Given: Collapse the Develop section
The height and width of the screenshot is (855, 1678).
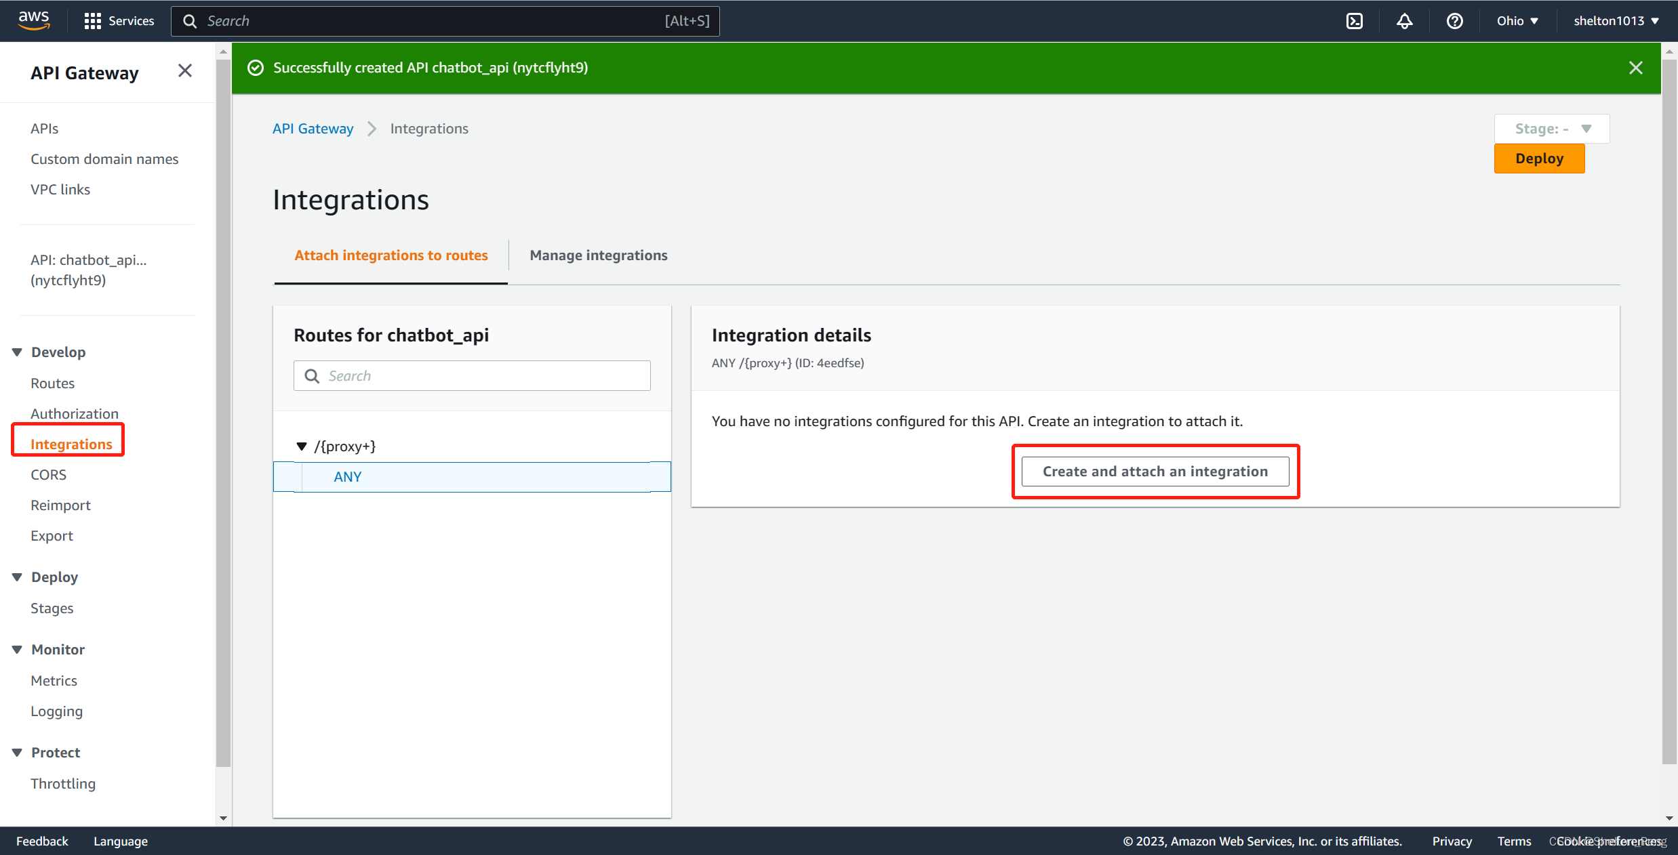Looking at the screenshot, I should pos(18,352).
